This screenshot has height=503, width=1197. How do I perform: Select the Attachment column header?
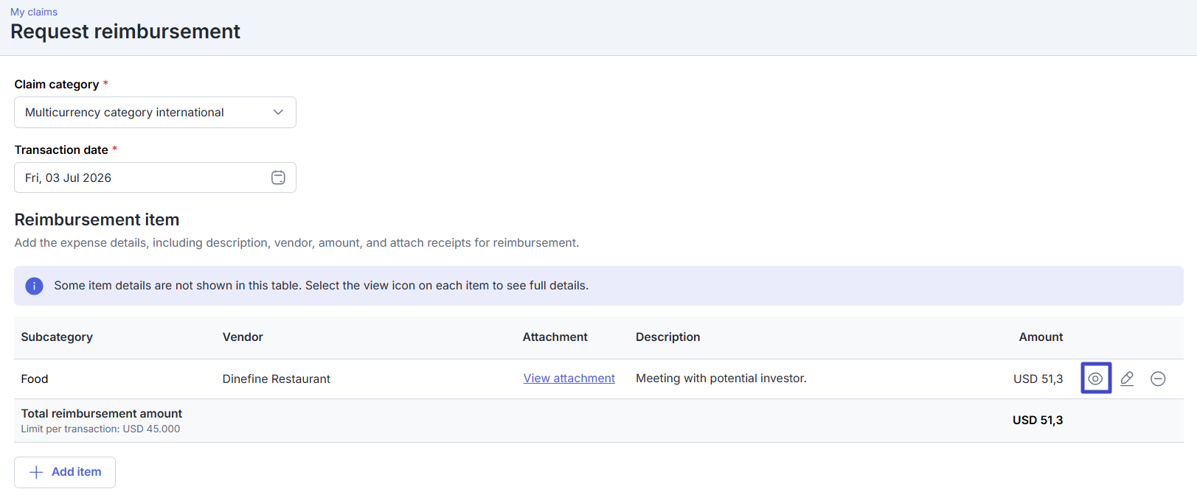(555, 337)
